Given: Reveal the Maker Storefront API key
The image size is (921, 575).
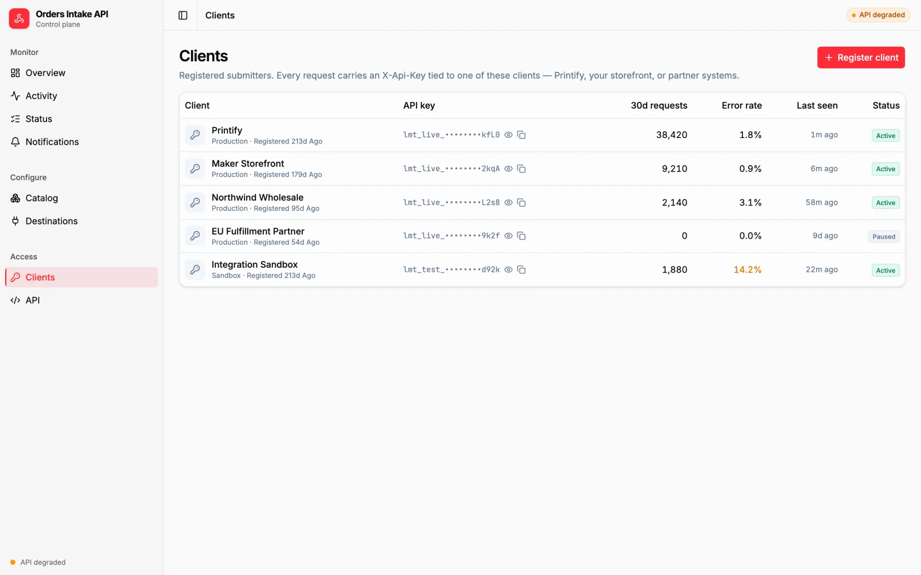Looking at the screenshot, I should pos(508,169).
